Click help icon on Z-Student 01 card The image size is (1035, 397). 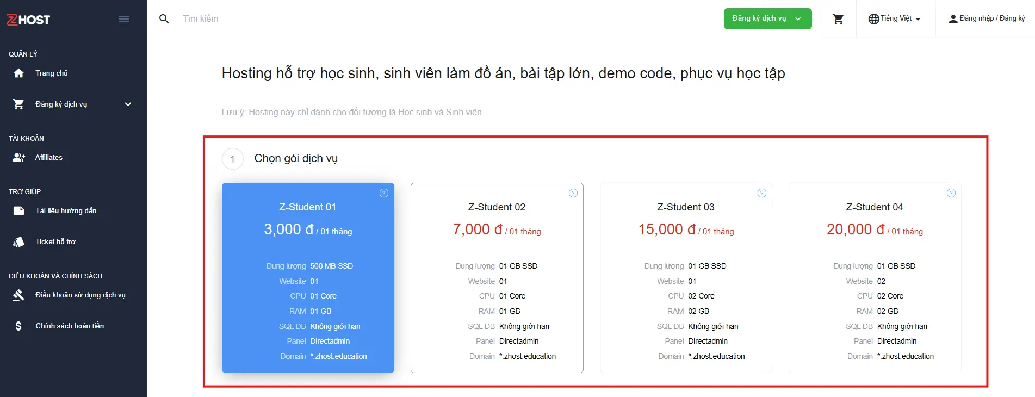coord(384,193)
